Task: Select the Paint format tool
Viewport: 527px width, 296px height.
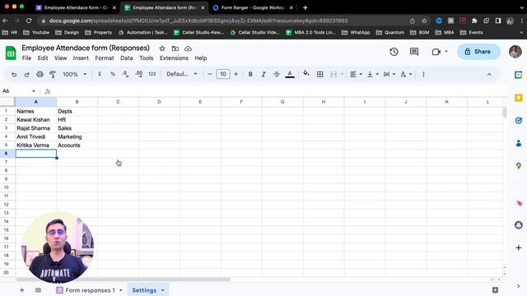Action: 53,74
